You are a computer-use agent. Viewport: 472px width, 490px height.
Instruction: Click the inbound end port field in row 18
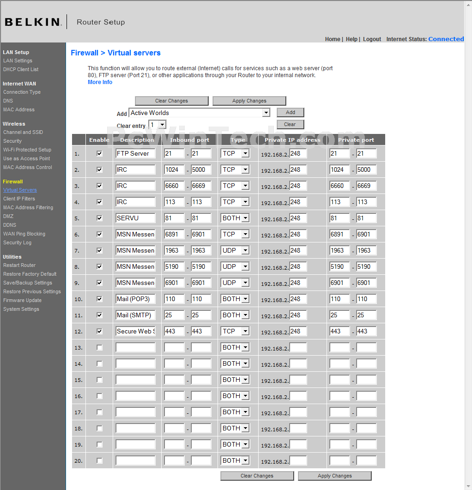click(x=201, y=429)
